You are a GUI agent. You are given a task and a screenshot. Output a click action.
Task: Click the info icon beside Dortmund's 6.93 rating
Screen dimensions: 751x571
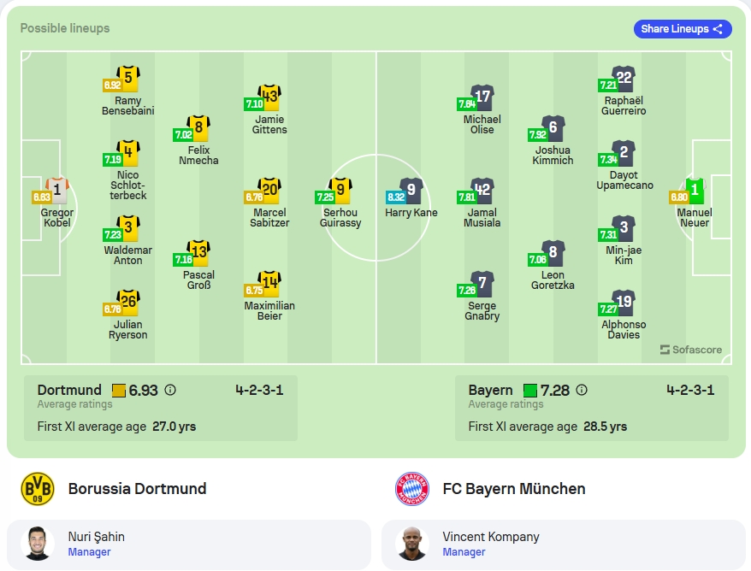tap(170, 390)
